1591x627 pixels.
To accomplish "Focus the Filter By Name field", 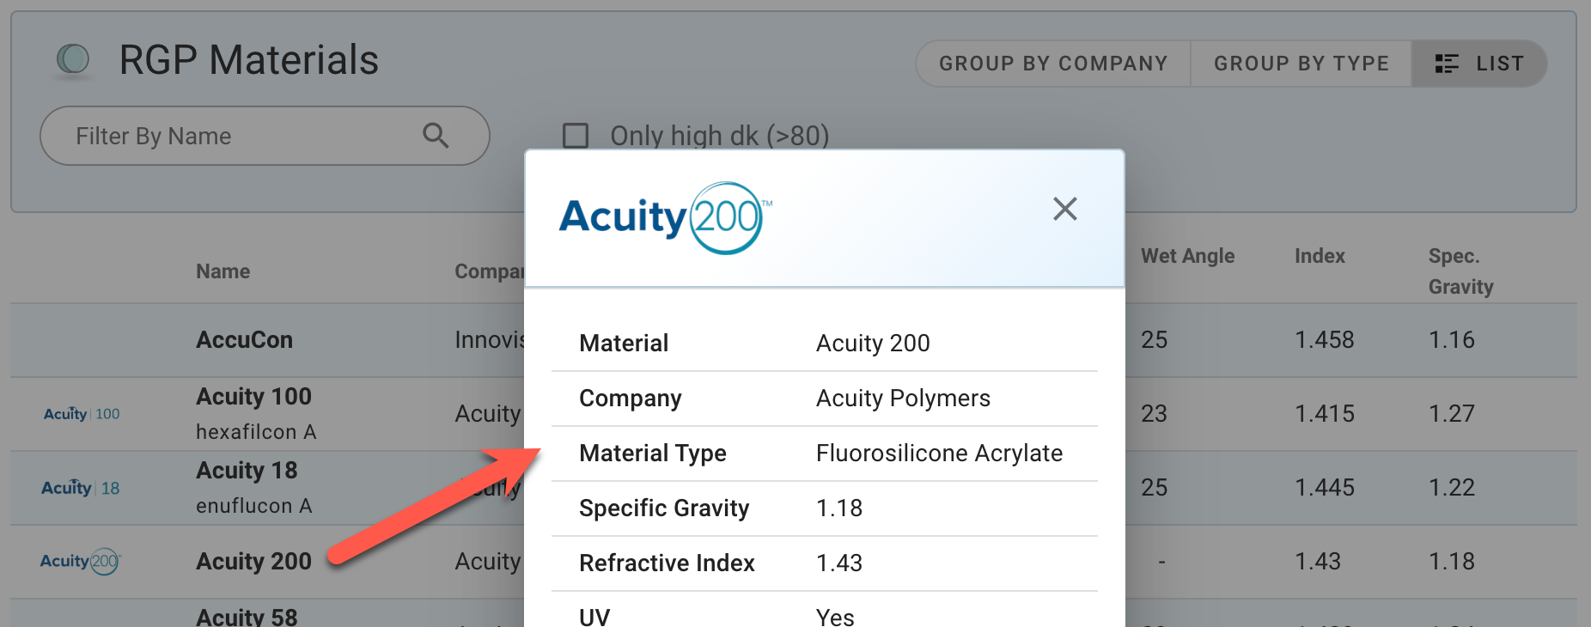I will click(x=241, y=136).
